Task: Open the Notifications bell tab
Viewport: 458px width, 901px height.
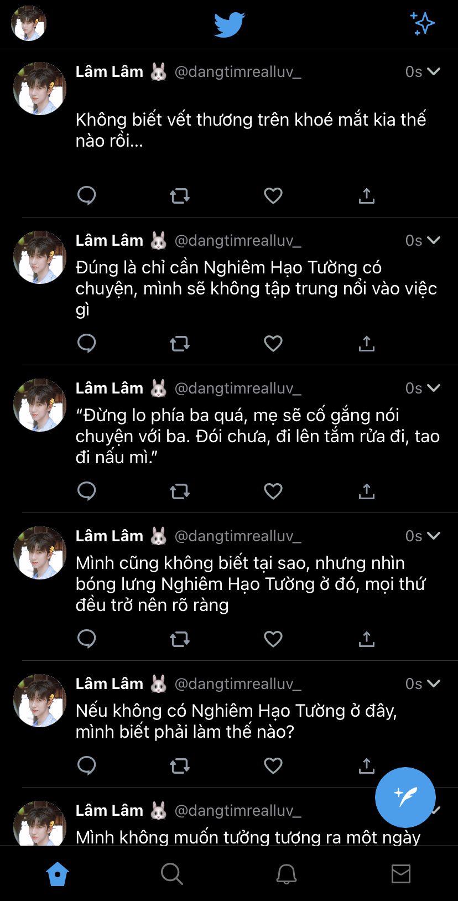Action: click(286, 874)
